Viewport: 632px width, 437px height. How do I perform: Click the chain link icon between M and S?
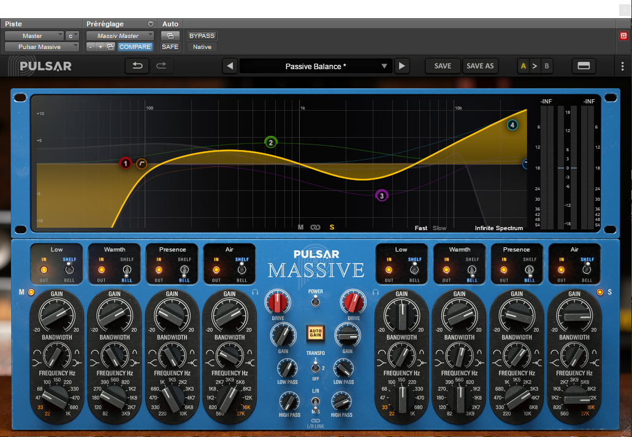point(316,226)
